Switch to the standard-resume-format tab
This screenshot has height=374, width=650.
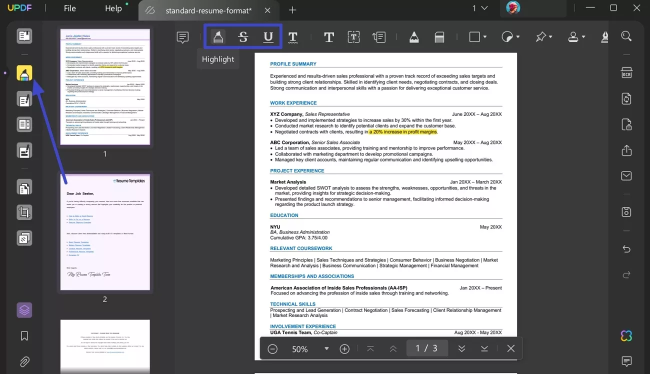pos(208,10)
